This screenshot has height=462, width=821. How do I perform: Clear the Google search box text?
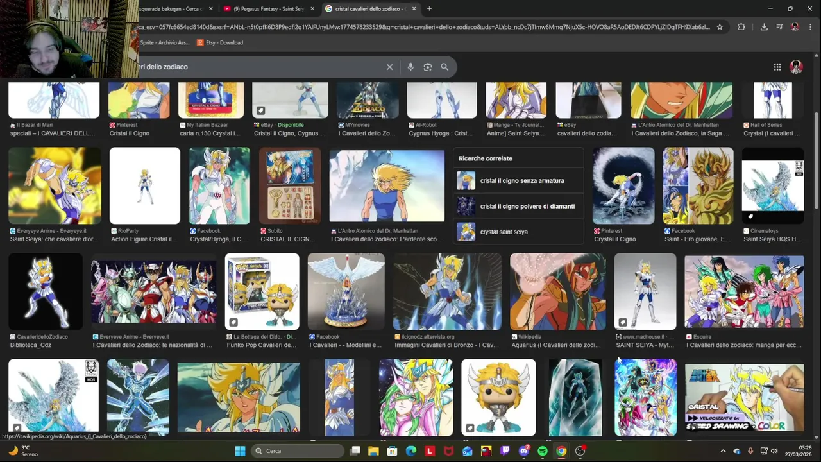point(389,67)
